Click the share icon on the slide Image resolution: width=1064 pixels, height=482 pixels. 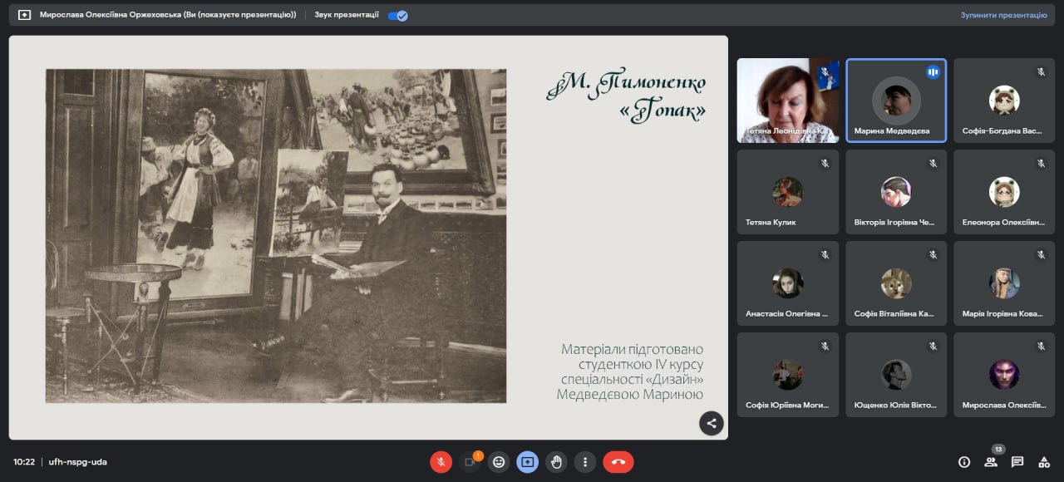[711, 423]
